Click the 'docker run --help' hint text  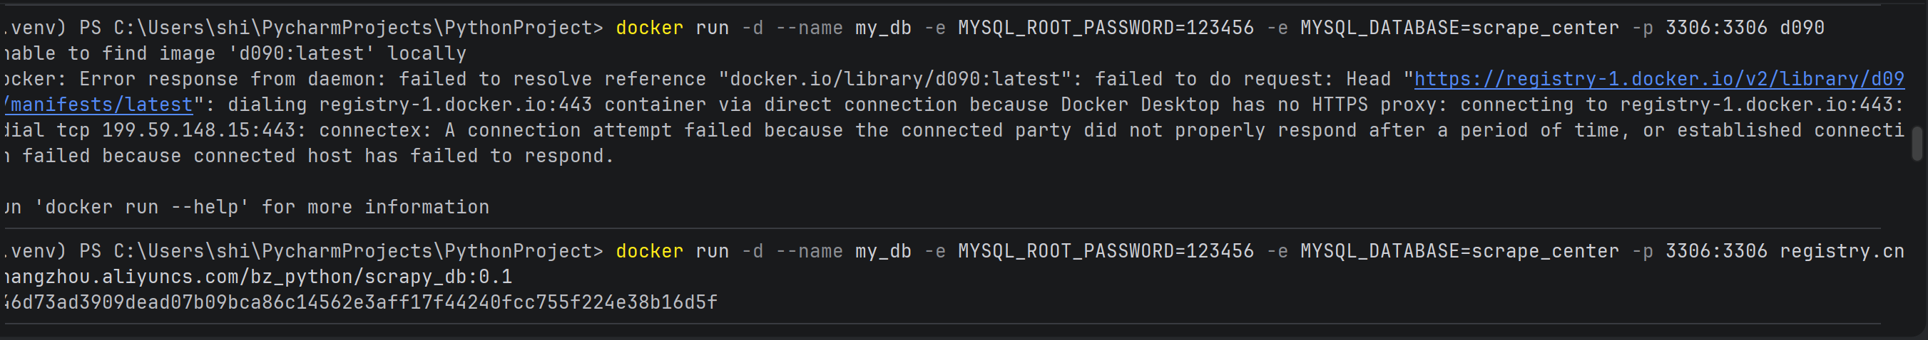click(146, 206)
